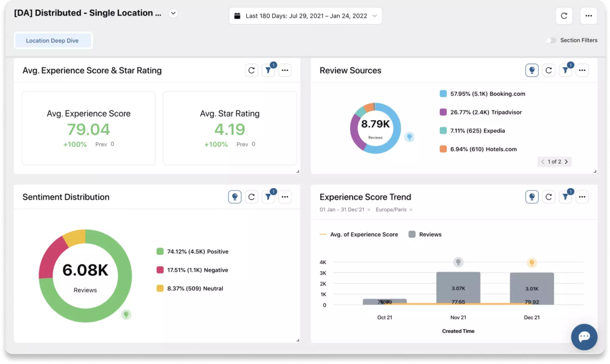610x364 pixels.
Task: Toggle Avg. of Experience Score legend series
Action: 359,234
